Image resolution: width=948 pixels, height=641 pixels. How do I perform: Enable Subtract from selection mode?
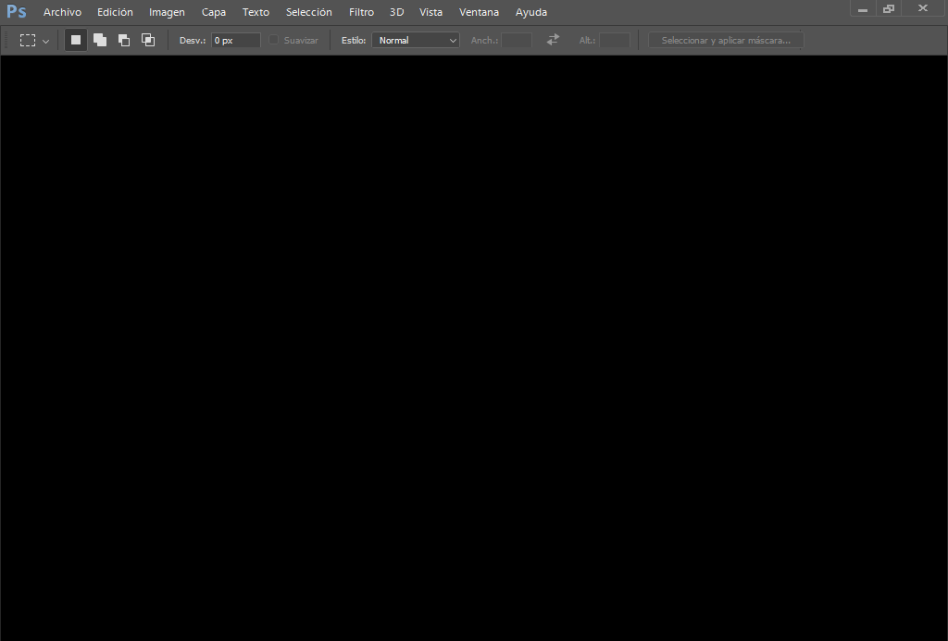(123, 40)
